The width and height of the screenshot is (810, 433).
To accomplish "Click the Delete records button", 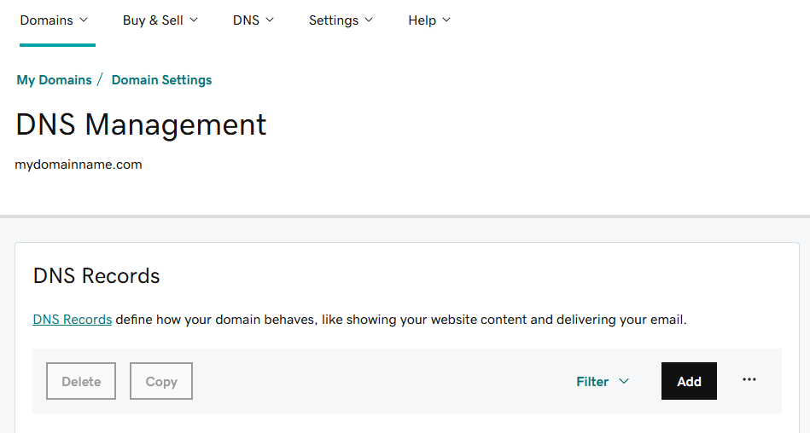I will [81, 381].
